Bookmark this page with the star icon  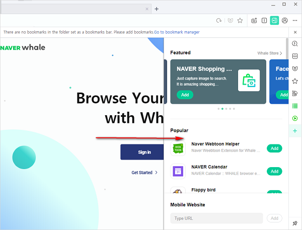(240, 21)
